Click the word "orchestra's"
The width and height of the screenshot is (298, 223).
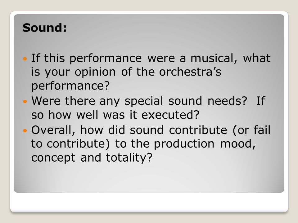pos(190,72)
